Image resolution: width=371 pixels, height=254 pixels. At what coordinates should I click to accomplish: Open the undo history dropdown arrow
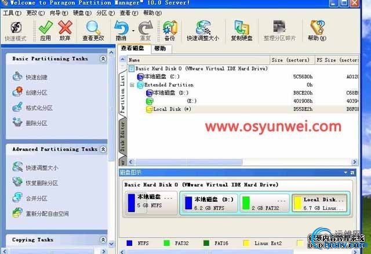tap(133, 31)
